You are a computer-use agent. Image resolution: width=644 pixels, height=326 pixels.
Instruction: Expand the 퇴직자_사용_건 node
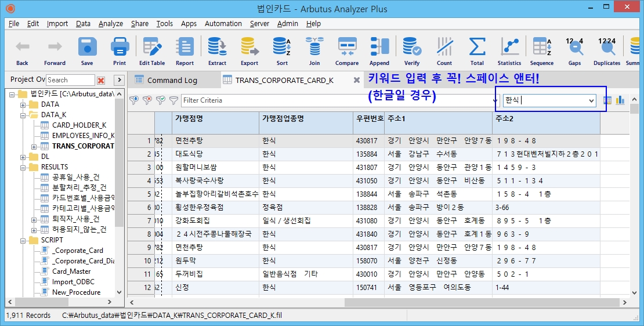coord(34,219)
